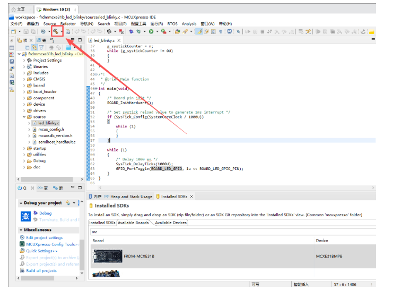Click the Resume debug toolbar icon
The height and width of the screenshot is (290, 393).
pos(248,31)
